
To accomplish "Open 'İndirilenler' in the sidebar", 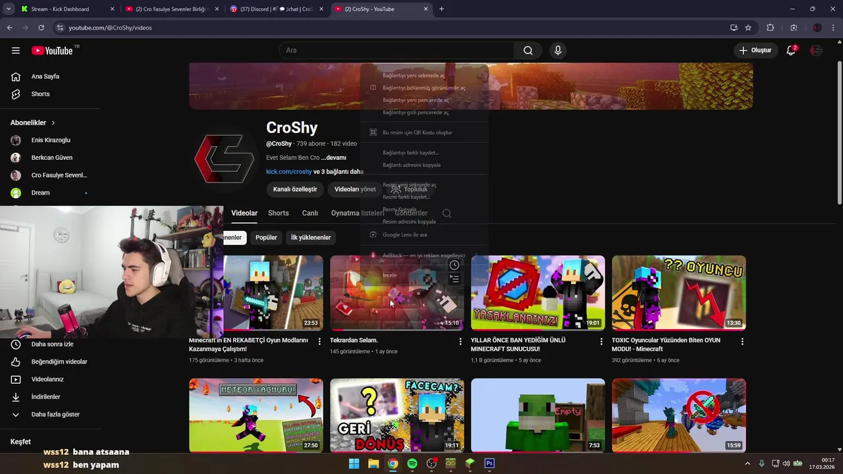I will tap(46, 397).
